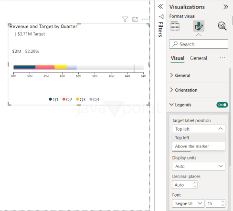
Task: Click the red Q2 bar segment
Action: click(x=45, y=67)
